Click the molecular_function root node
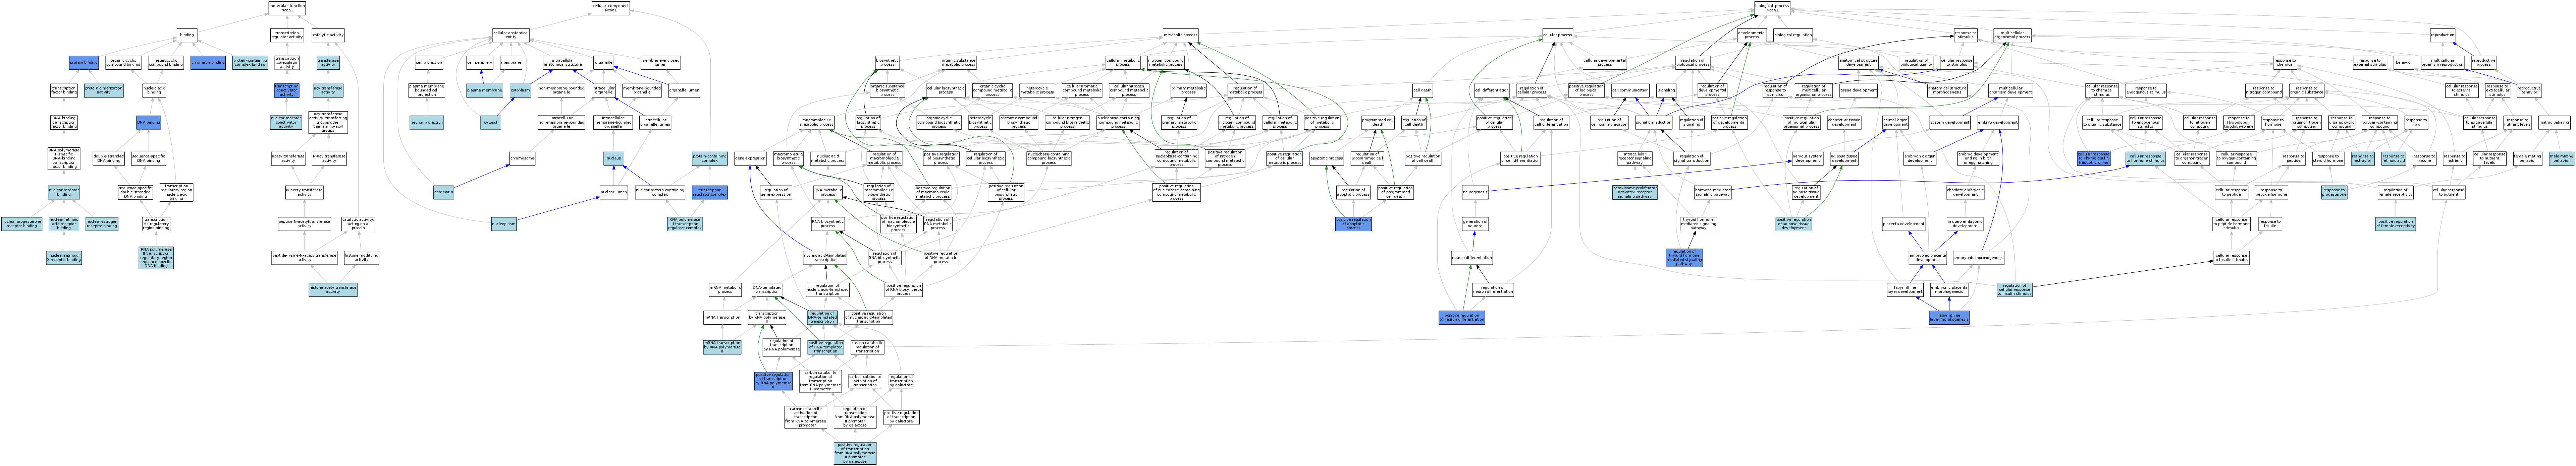Screen dimensions: 2576x466 point(287,8)
